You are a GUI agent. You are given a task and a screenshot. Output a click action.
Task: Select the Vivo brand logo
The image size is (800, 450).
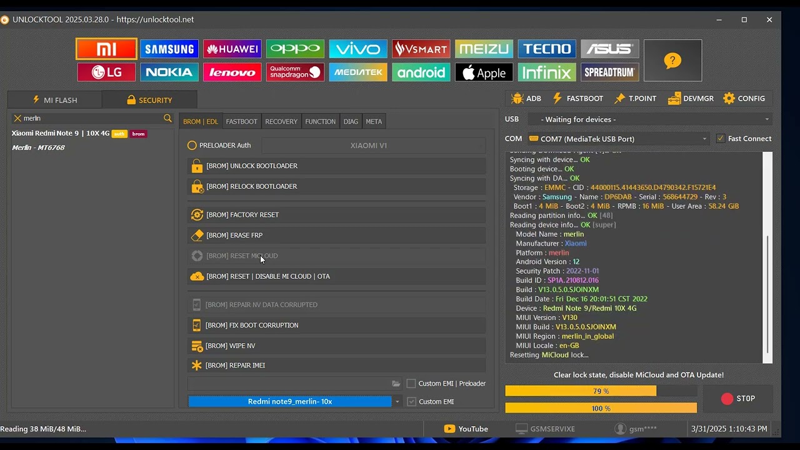[x=358, y=49]
